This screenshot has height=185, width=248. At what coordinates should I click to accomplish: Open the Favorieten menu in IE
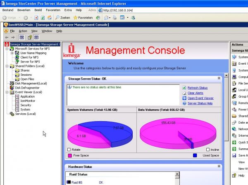point(53,10)
